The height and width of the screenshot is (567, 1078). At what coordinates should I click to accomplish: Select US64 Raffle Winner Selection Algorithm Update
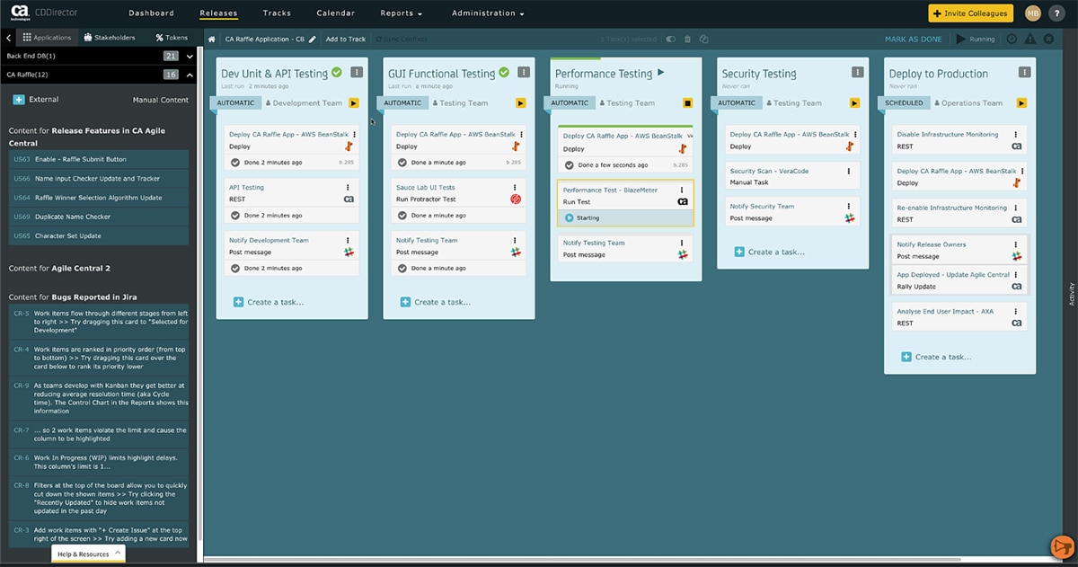(100, 198)
